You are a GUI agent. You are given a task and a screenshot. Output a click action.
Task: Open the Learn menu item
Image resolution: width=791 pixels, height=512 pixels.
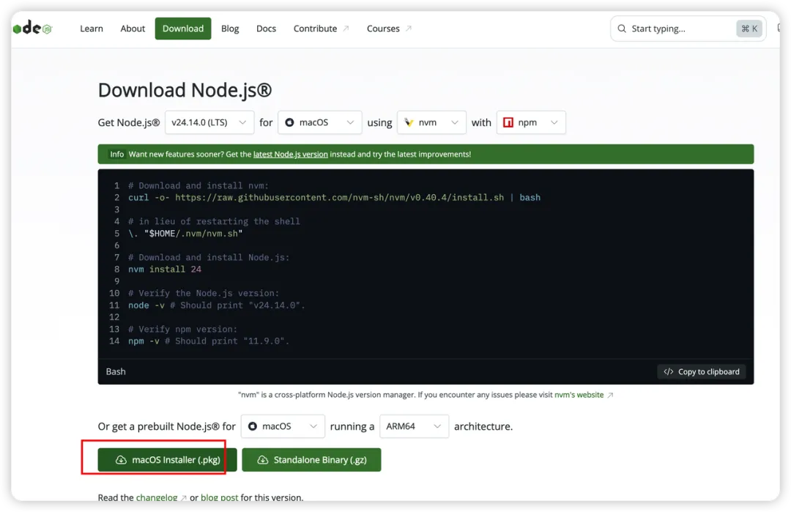92,29
